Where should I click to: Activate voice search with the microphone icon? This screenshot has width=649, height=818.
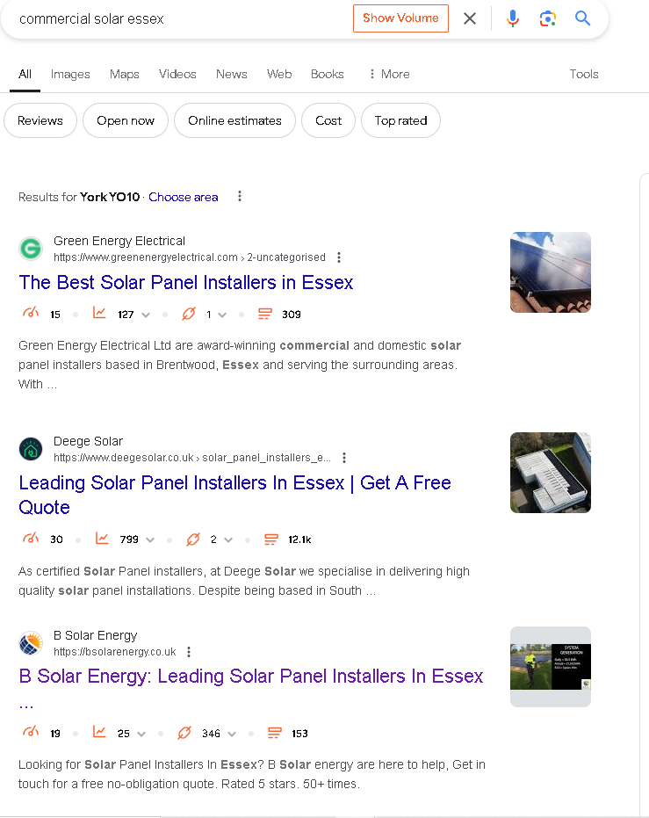click(513, 18)
